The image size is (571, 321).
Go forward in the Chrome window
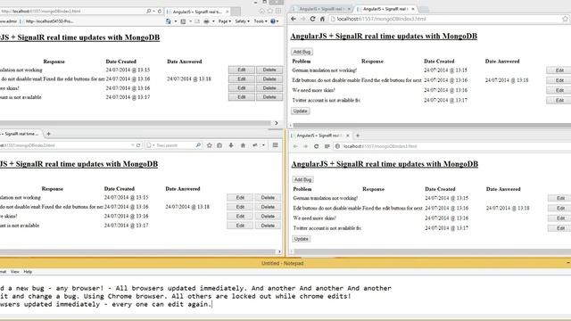(303, 19)
